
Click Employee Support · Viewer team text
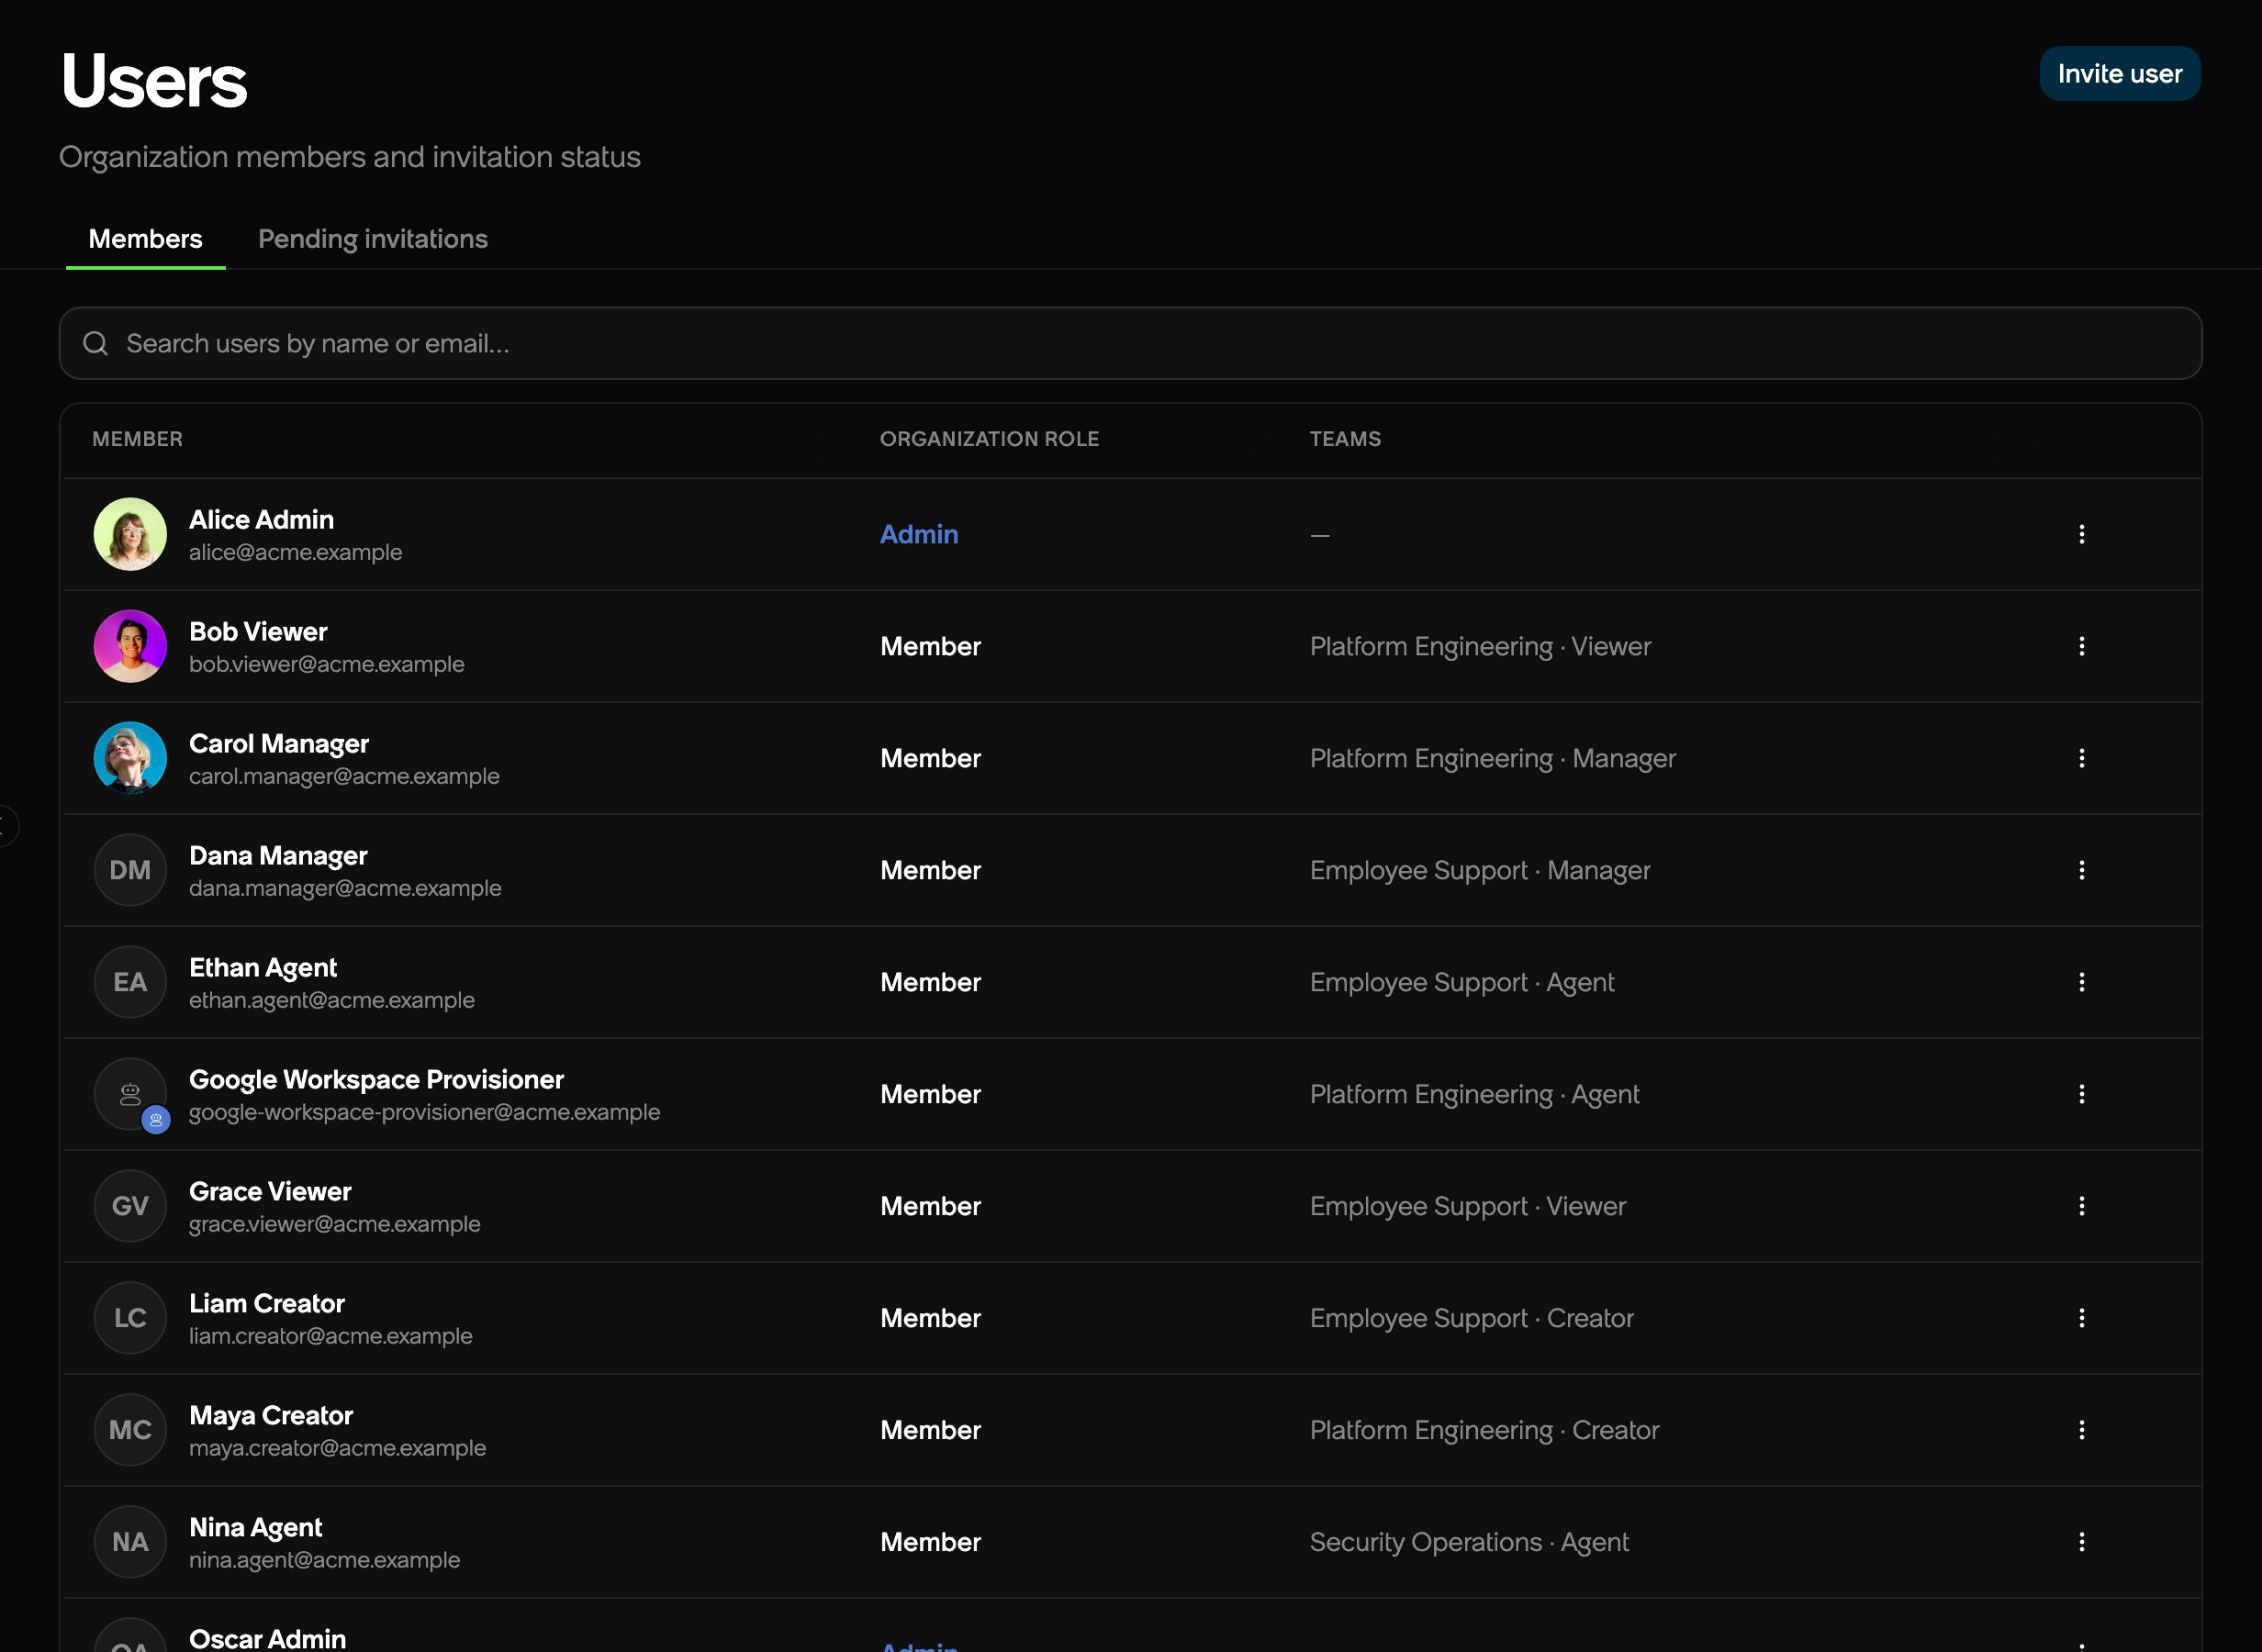pyautogui.click(x=1468, y=1206)
